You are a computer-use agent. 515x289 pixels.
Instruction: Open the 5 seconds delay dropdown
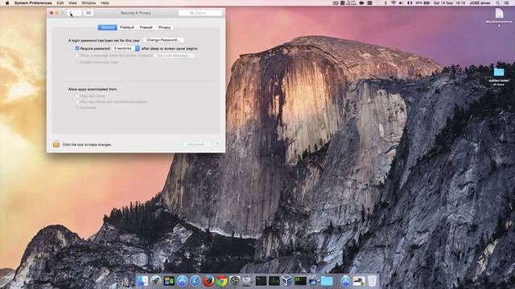pos(126,48)
